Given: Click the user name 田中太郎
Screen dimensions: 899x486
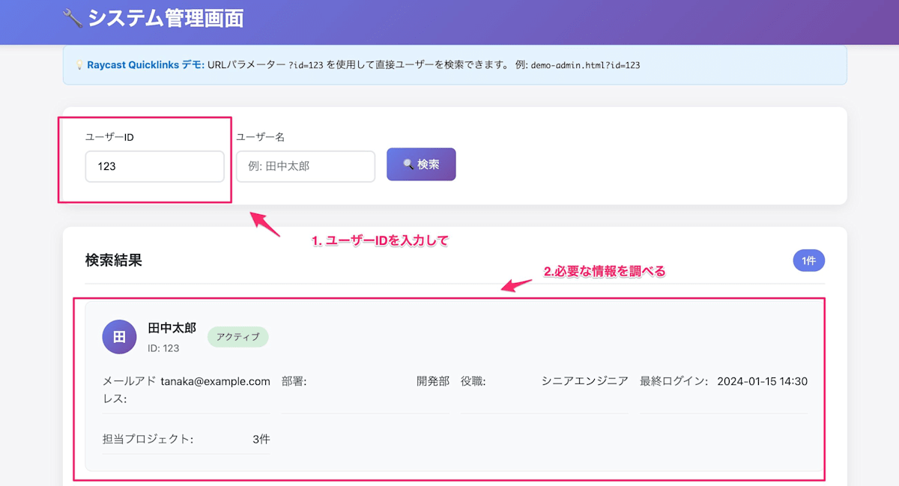Looking at the screenshot, I should (172, 329).
